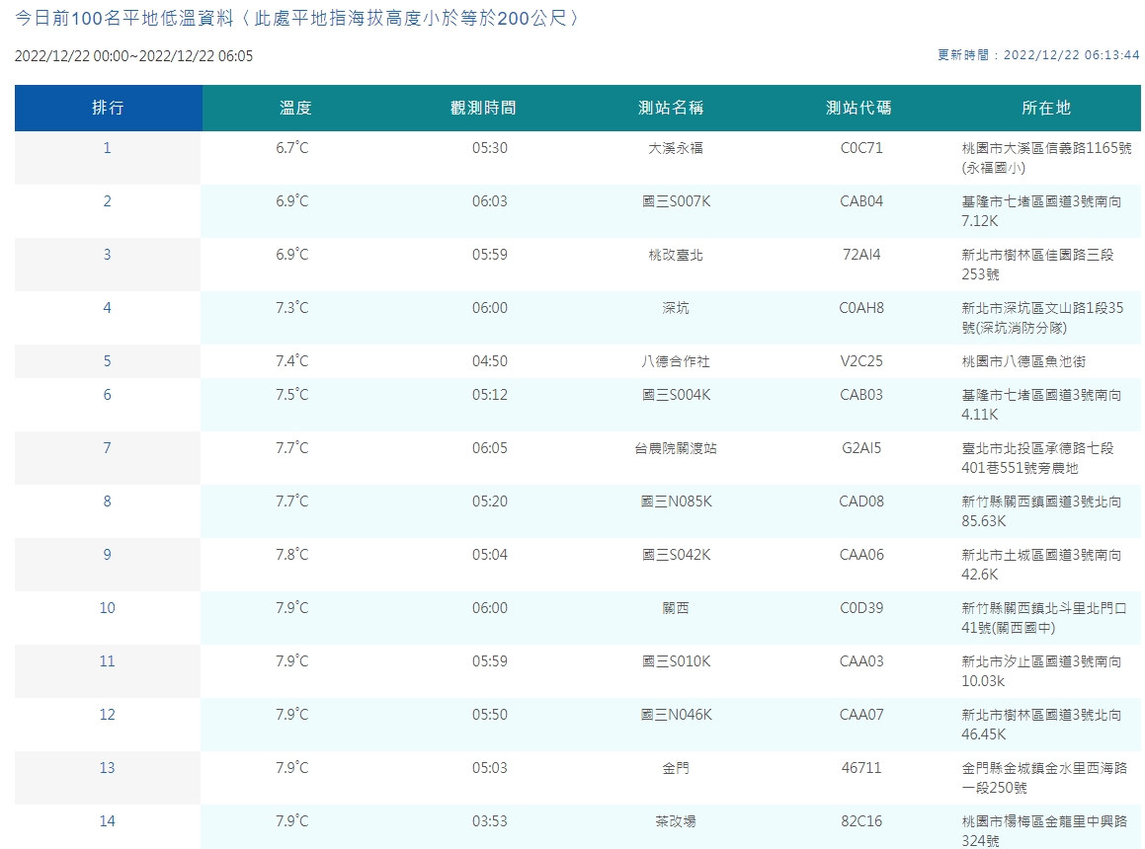Select station name 關西
The image size is (1145, 849).
tap(676, 608)
